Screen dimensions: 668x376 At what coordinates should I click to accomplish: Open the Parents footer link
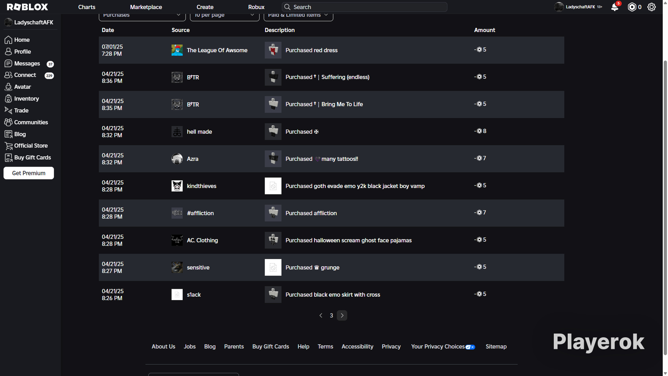click(x=234, y=347)
